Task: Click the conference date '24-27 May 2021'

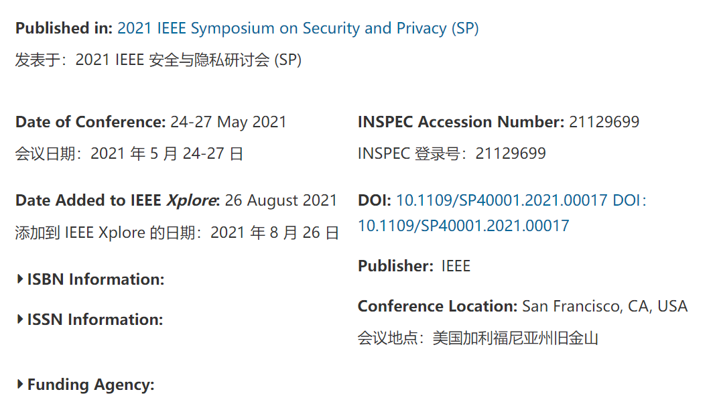Action: pyautogui.click(x=228, y=122)
